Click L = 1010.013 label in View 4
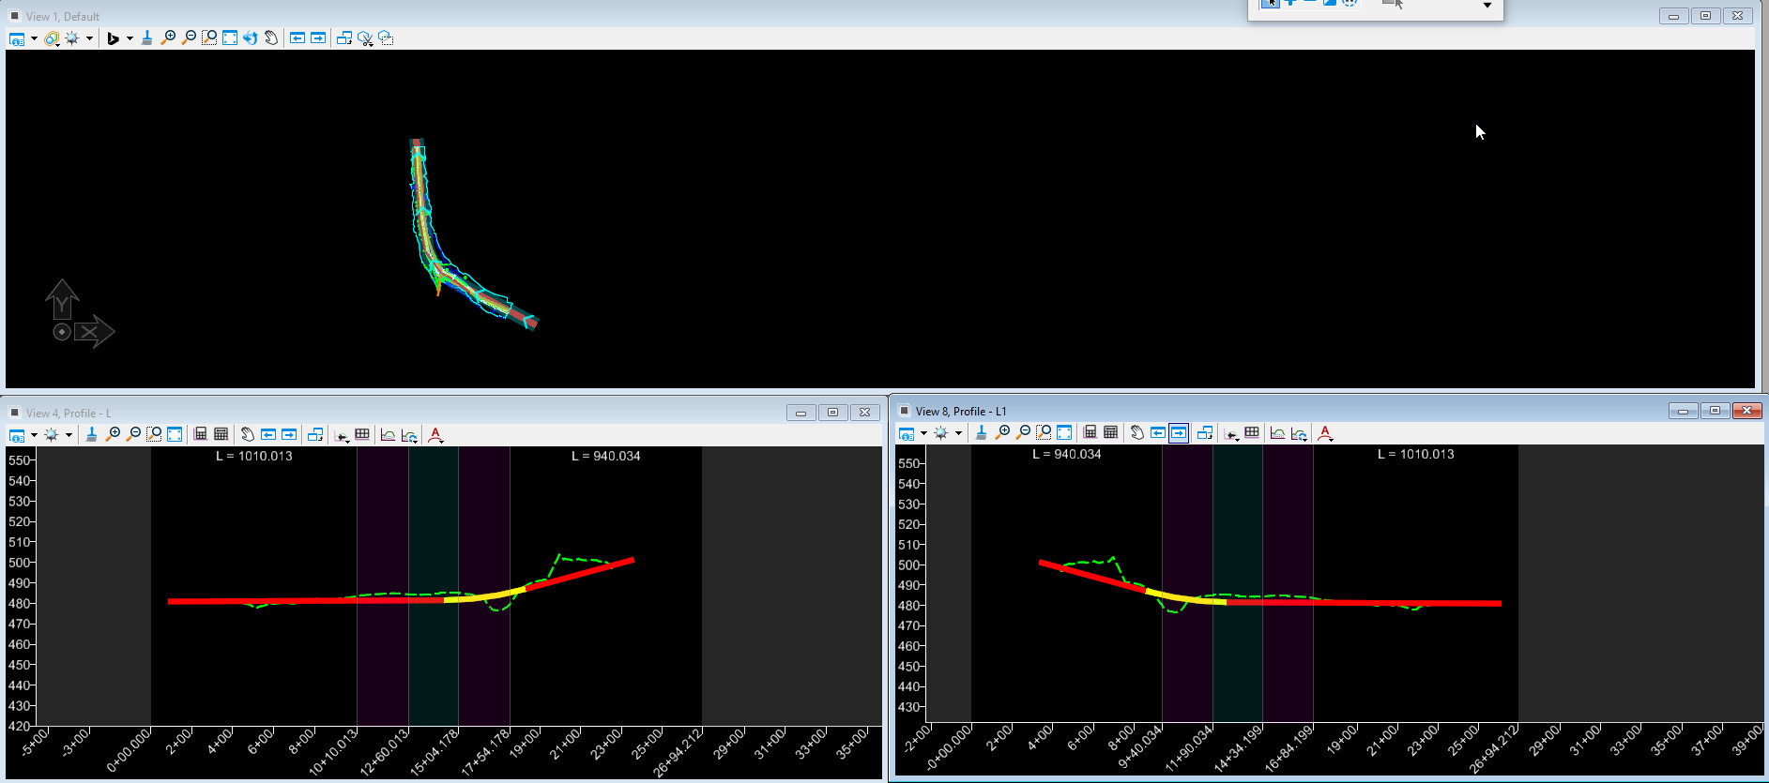Screen dimensions: 1769x783 (254, 456)
